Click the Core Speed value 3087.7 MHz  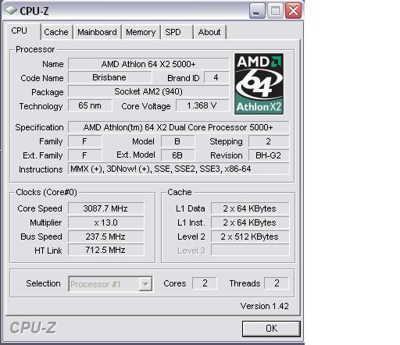coord(105,208)
